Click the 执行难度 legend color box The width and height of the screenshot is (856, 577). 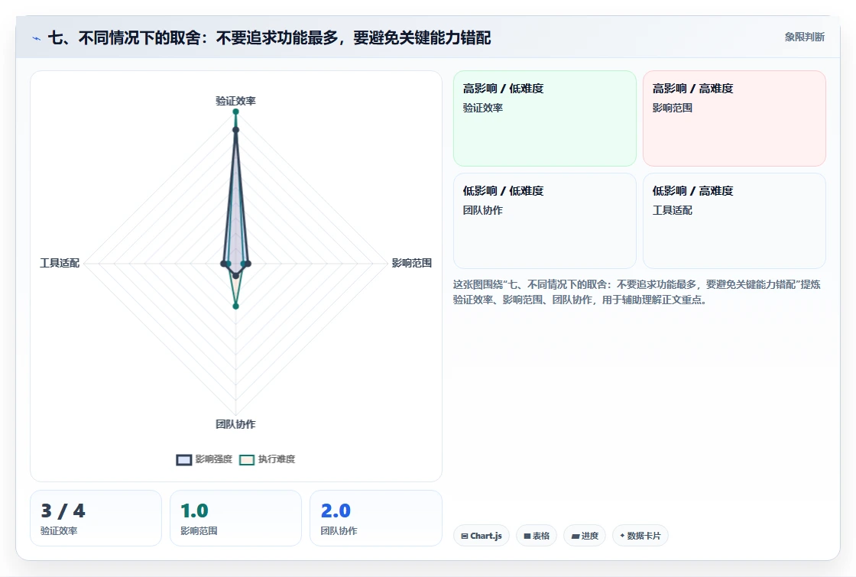(x=247, y=459)
